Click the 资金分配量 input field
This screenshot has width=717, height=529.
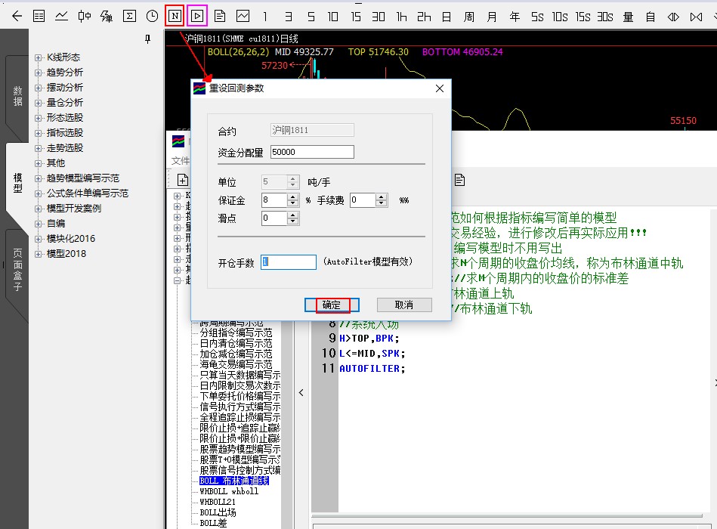click(x=311, y=152)
